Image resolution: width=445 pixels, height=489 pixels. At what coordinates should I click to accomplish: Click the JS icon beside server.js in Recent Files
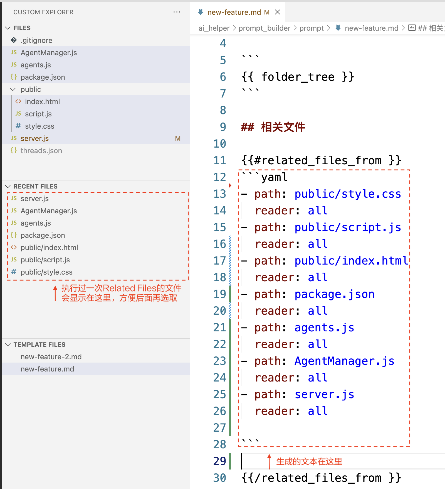point(14,198)
